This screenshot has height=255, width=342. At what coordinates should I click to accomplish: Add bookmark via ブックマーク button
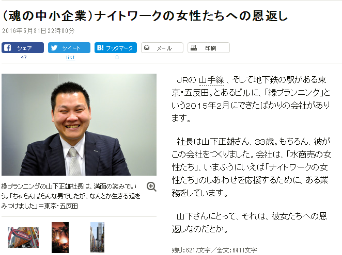pos(116,47)
